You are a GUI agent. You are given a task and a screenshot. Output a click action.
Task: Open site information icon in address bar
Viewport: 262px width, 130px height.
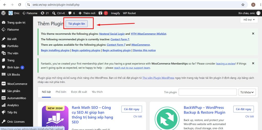point(29,5)
